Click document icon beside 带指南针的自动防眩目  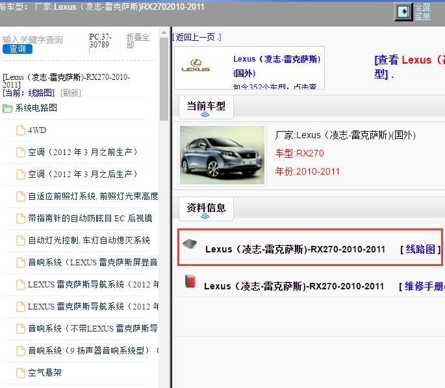(20, 219)
